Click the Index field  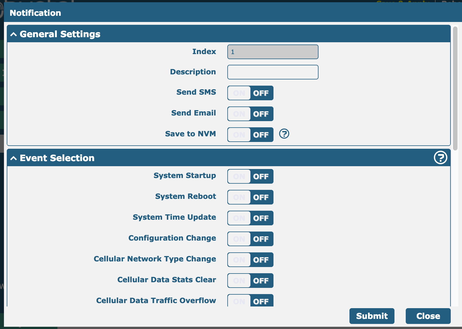click(x=273, y=52)
